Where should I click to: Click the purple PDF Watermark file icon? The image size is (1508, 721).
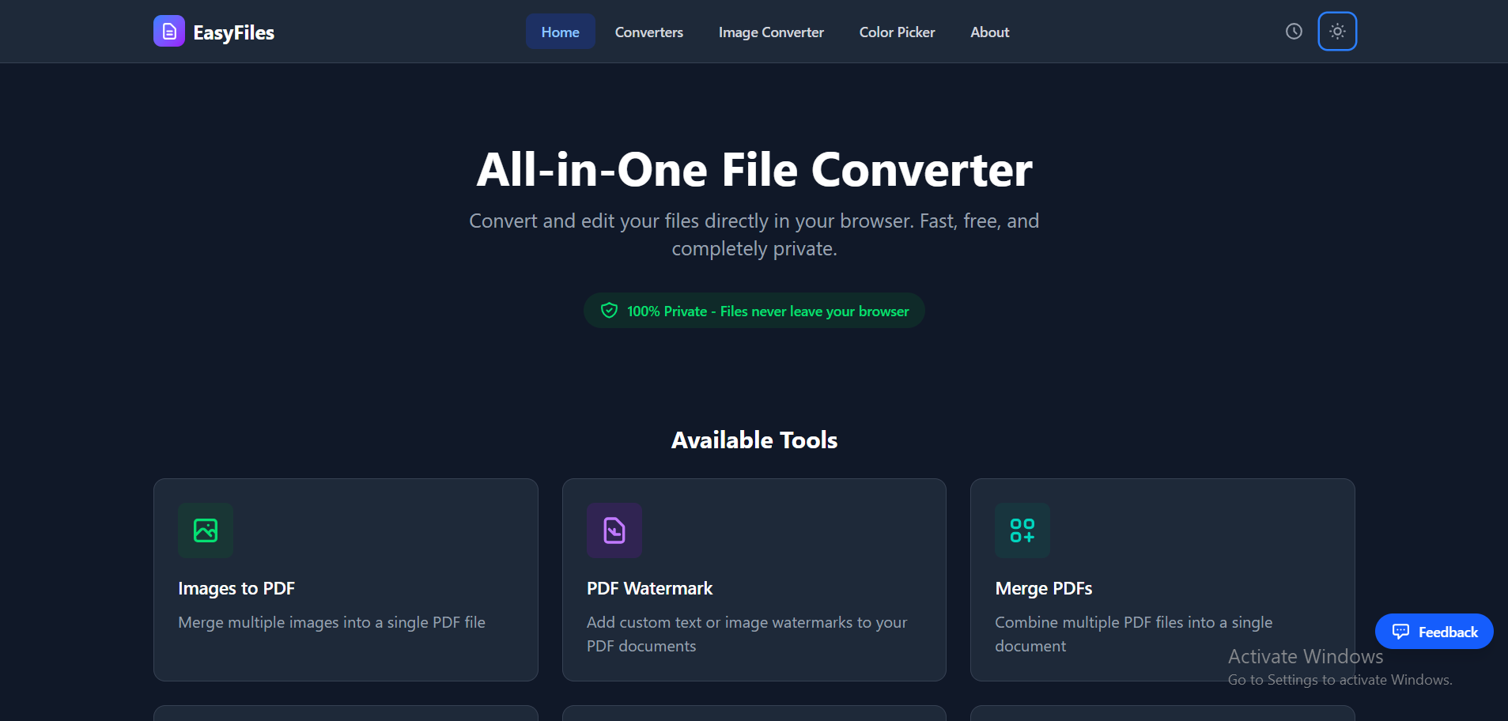coord(614,530)
